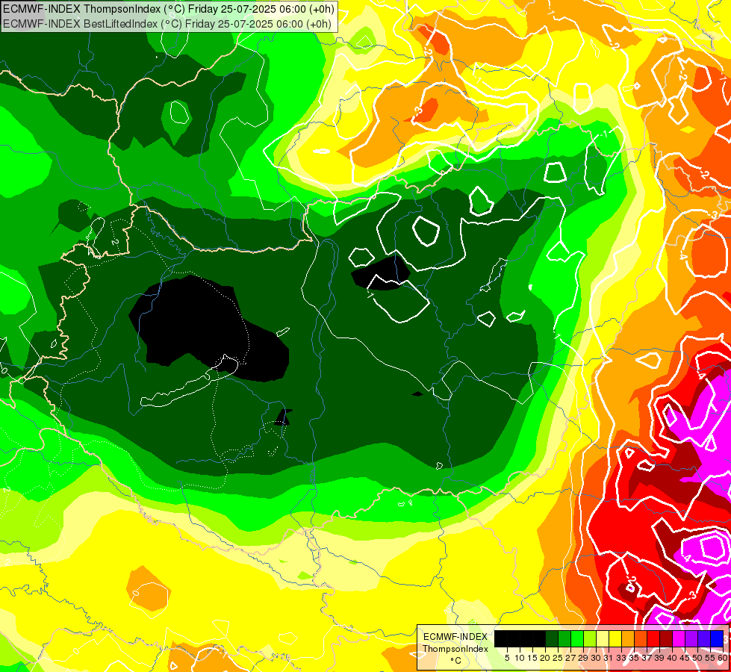Select the dark red legend swatch 39-40

[x=666, y=639]
